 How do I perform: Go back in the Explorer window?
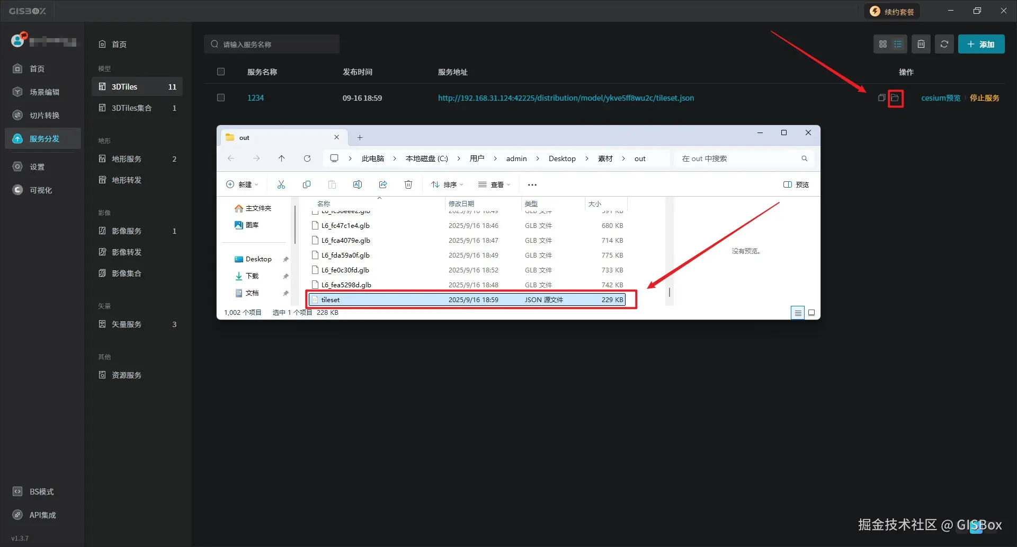(231, 158)
